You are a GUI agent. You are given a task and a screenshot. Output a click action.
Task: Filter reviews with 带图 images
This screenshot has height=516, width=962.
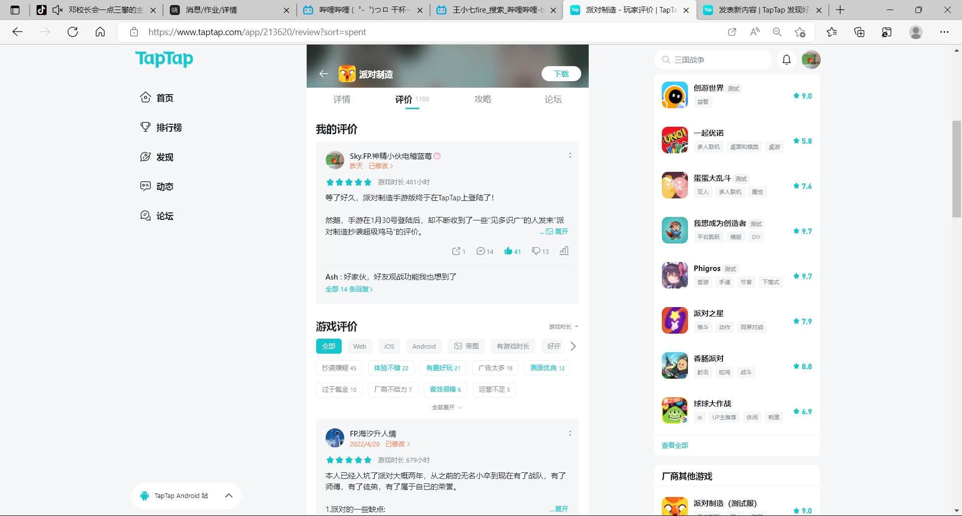click(x=466, y=346)
